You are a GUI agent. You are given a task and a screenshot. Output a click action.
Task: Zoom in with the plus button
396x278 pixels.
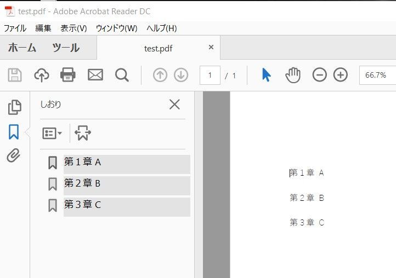[x=341, y=75]
